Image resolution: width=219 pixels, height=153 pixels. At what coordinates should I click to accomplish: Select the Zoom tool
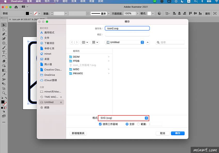[x=4, y=93]
